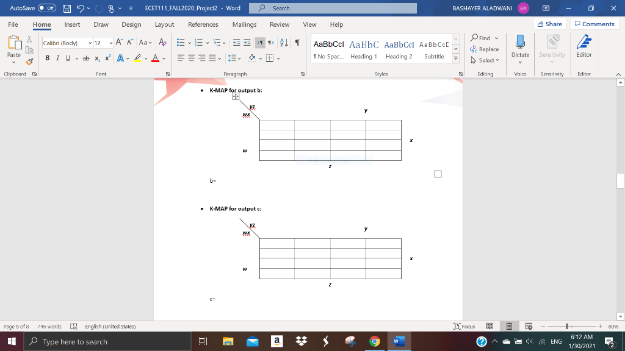
Task: Align text to the left
Action: [x=181, y=58]
